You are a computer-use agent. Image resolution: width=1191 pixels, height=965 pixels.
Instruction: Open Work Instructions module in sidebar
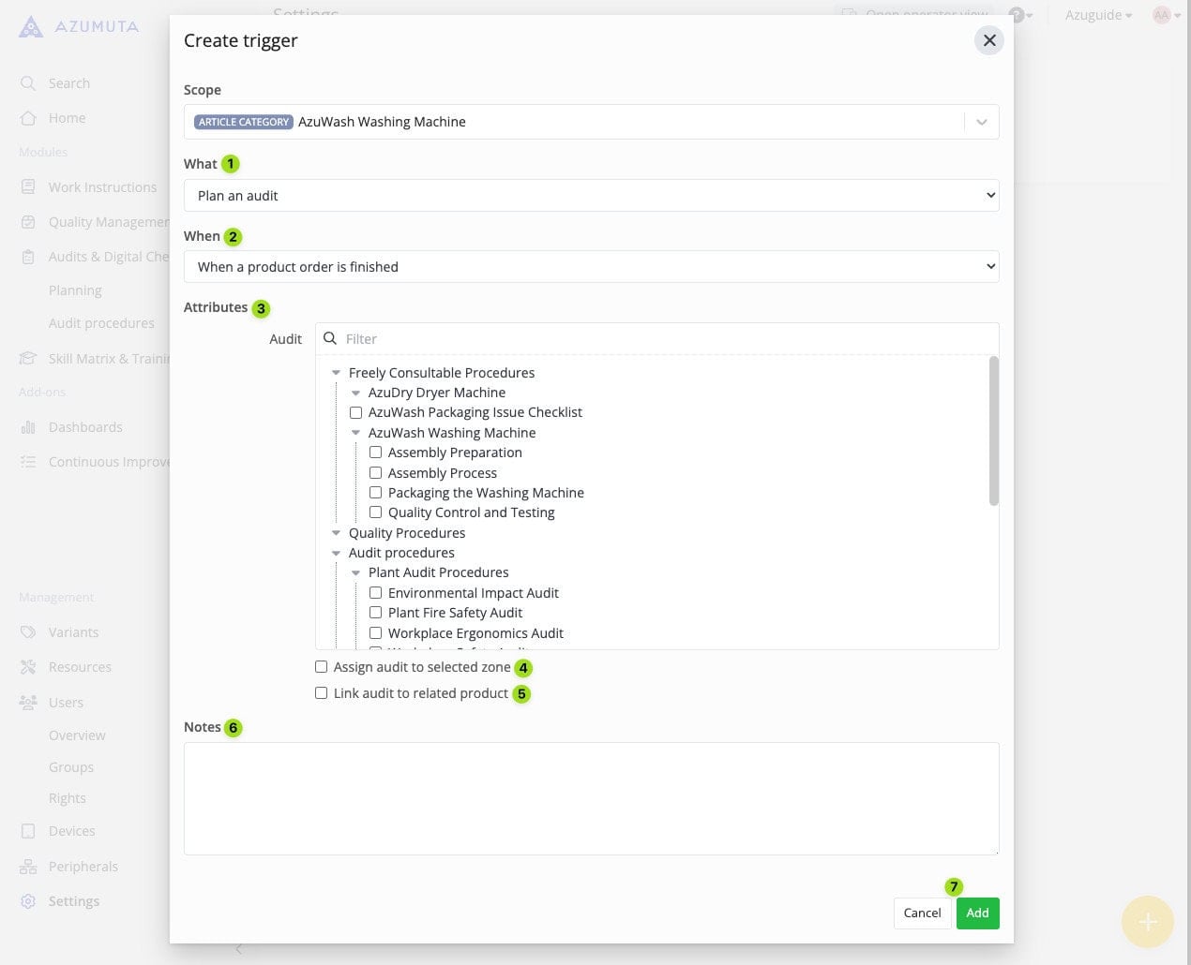tap(102, 187)
